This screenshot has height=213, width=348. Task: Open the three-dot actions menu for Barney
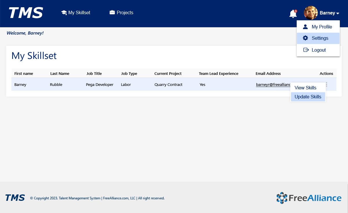coord(327,84)
